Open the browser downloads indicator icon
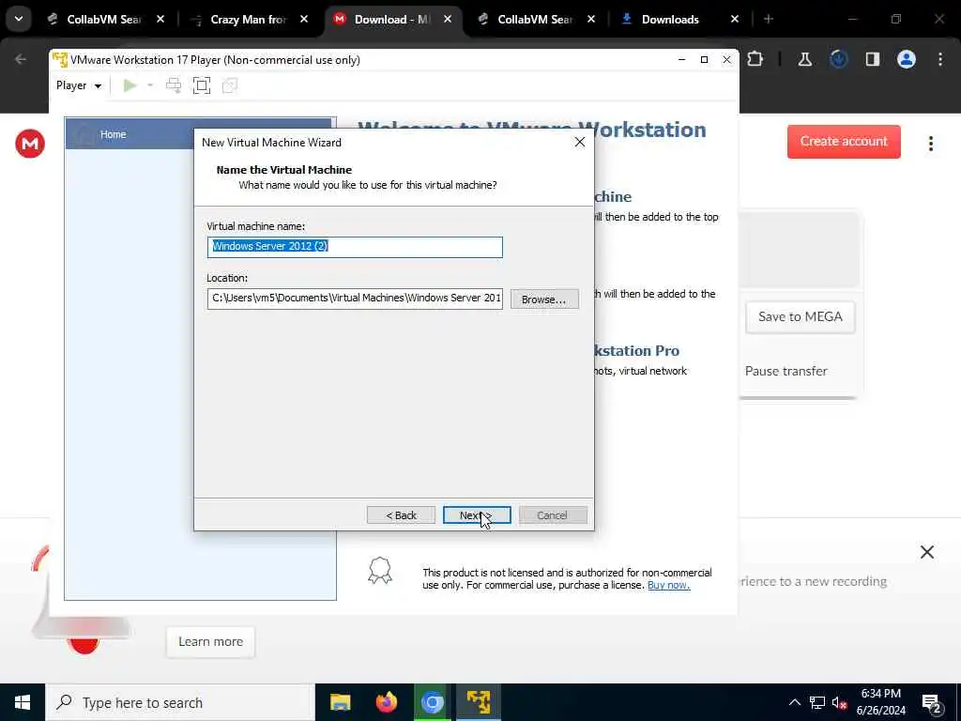Screen dimensions: 961x721 tap(838, 59)
